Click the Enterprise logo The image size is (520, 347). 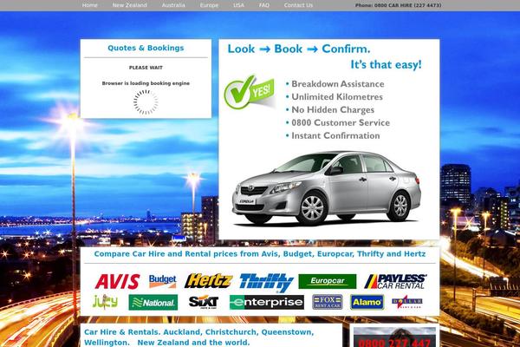click(267, 302)
